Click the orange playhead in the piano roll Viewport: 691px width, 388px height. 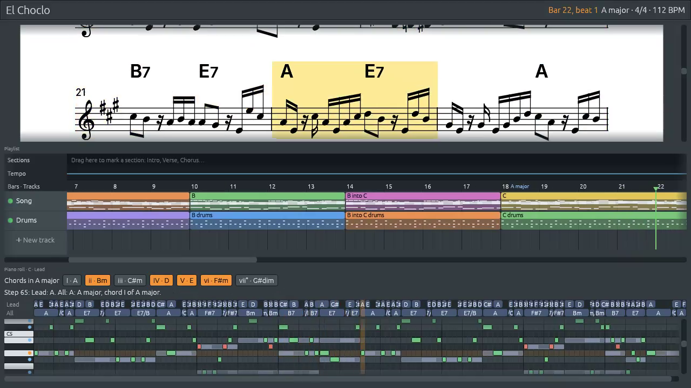pos(362,337)
